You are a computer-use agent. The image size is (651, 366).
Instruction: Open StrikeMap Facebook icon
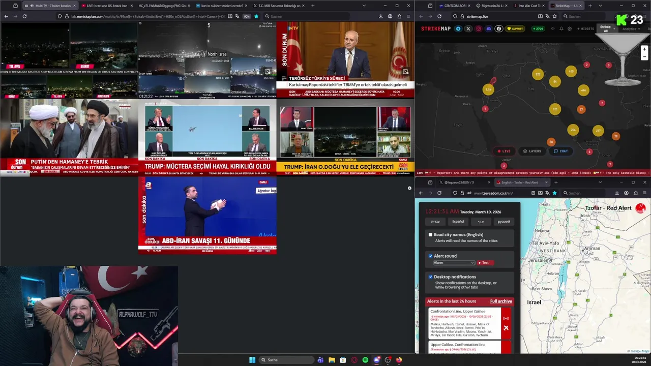(x=499, y=29)
